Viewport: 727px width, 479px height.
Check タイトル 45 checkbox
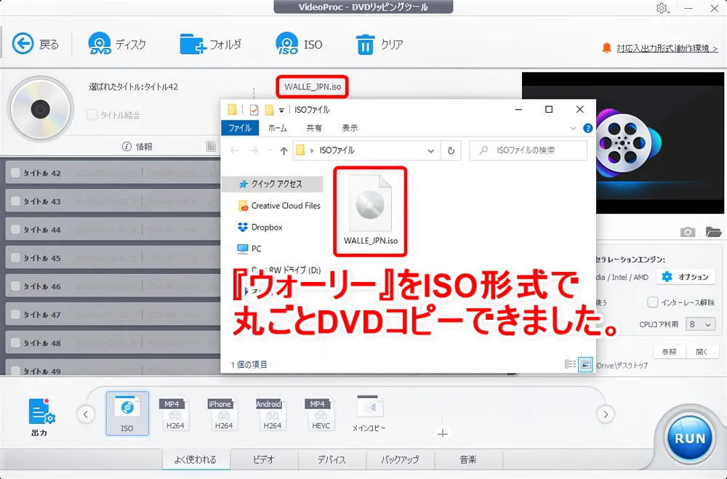(x=15, y=257)
